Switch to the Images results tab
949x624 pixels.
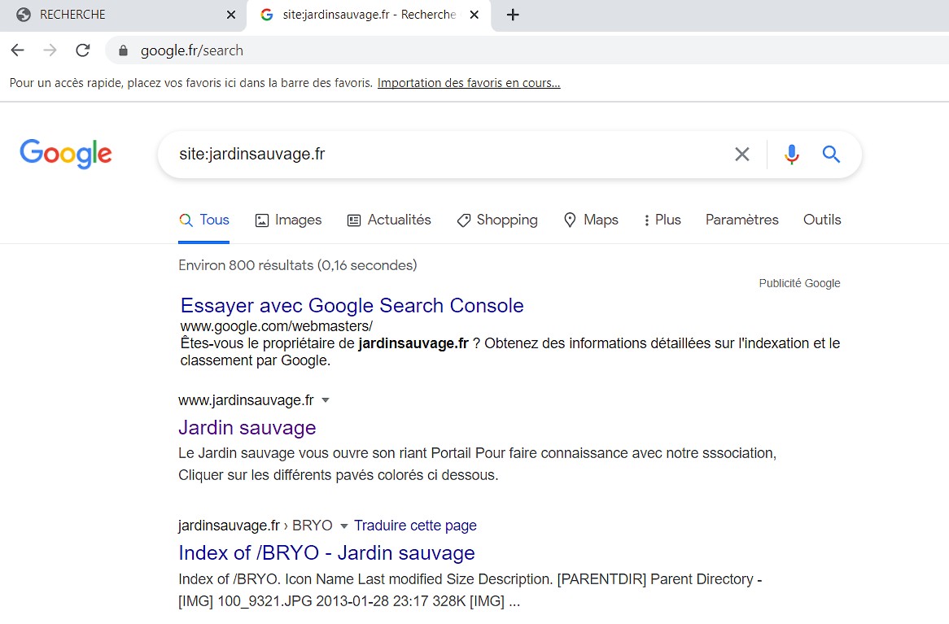coord(289,220)
